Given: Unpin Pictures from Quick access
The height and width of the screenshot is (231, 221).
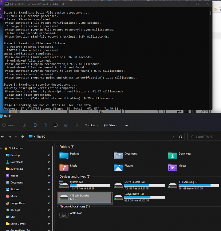Looking at the screenshot, I should click(49, 189).
